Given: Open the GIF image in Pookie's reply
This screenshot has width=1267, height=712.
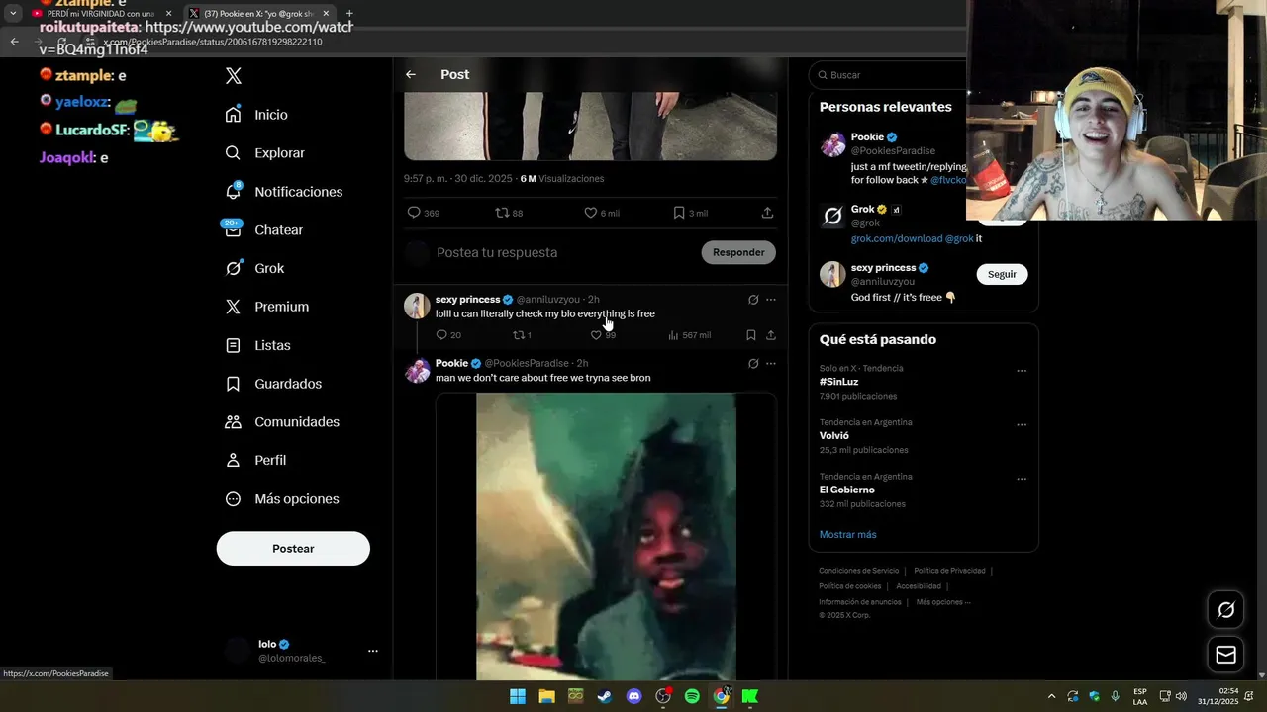Looking at the screenshot, I should (x=606, y=537).
